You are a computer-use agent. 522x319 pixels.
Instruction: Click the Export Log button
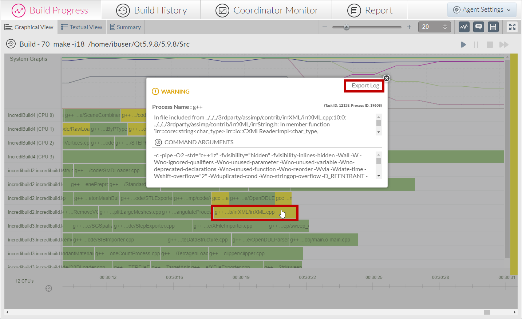pos(365,86)
